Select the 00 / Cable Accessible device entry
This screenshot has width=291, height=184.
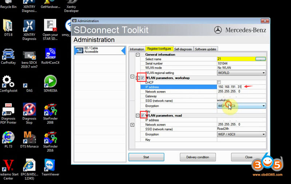click(100, 50)
